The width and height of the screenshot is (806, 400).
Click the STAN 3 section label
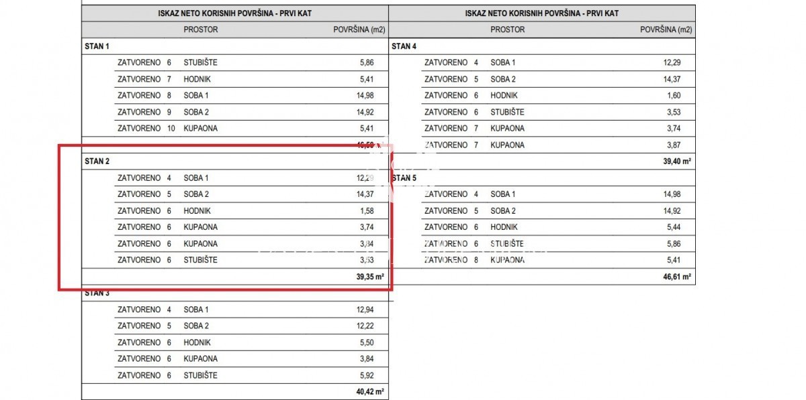tap(97, 293)
